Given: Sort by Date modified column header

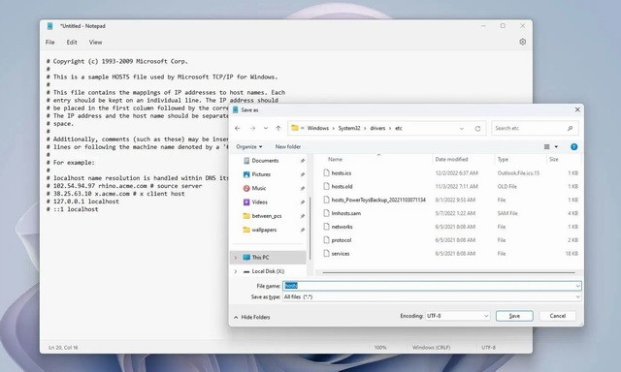Looking at the screenshot, I should (451, 159).
